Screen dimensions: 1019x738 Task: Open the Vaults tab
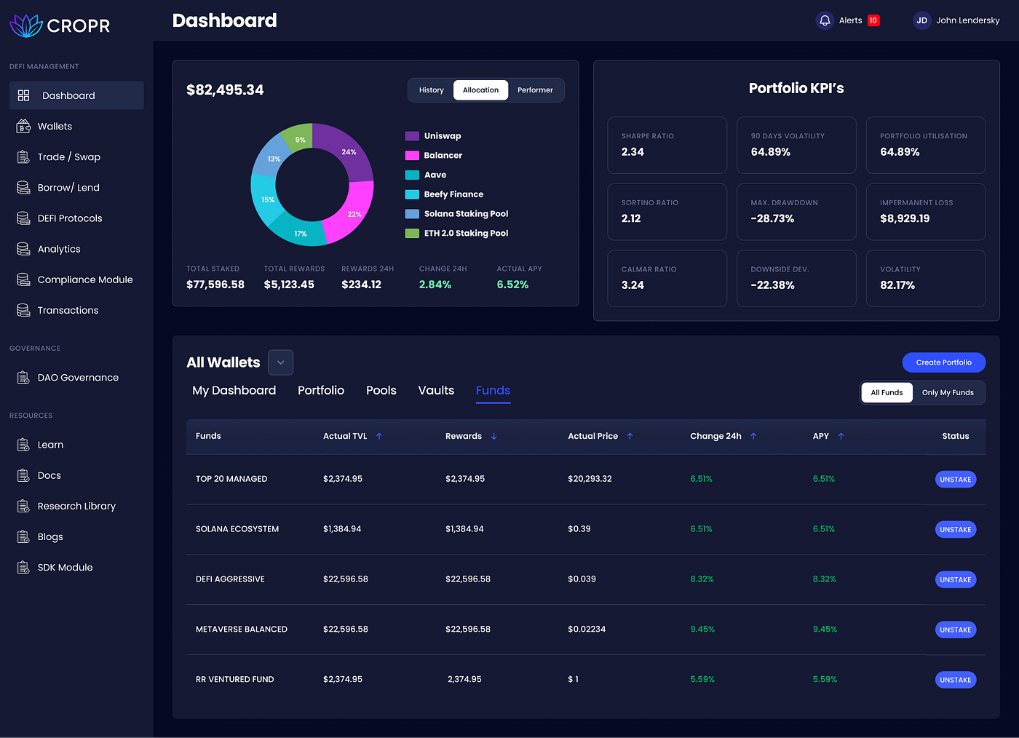(x=436, y=391)
